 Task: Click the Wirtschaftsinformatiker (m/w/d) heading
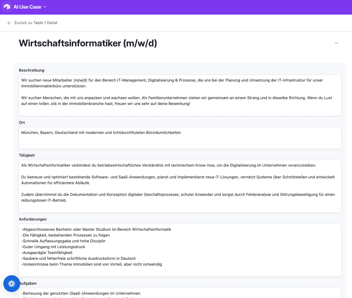[88, 43]
